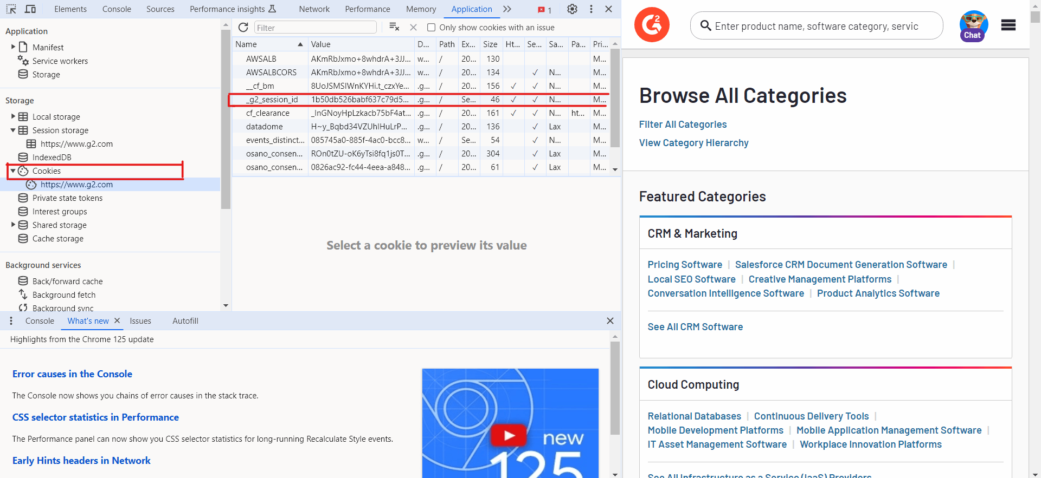Switch to the Network tab
Image resolution: width=1041 pixels, height=478 pixels.
point(314,9)
